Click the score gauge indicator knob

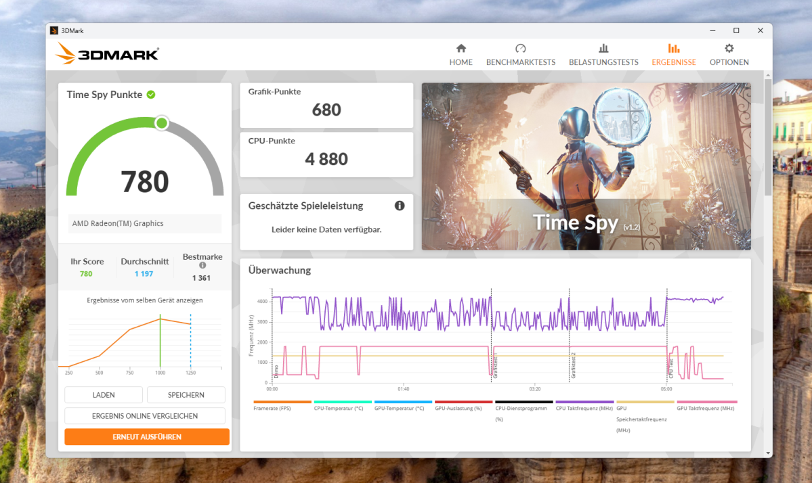tap(162, 123)
